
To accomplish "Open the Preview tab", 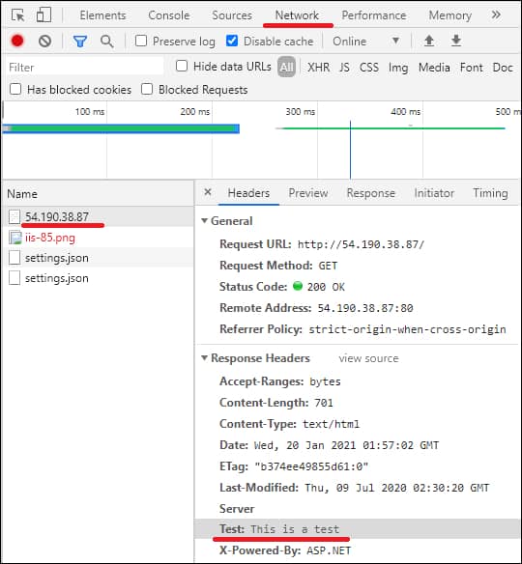I will click(308, 193).
